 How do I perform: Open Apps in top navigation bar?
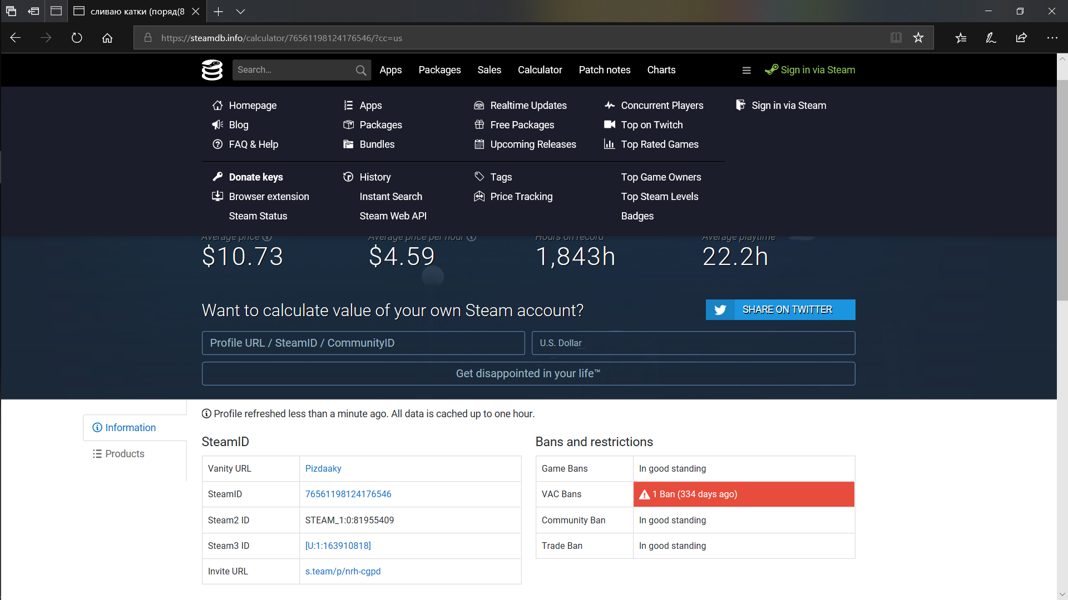[390, 70]
